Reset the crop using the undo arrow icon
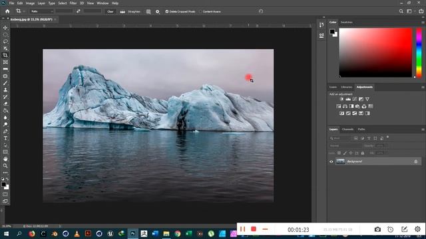The width and height of the screenshot is (426, 239). tap(261, 11)
